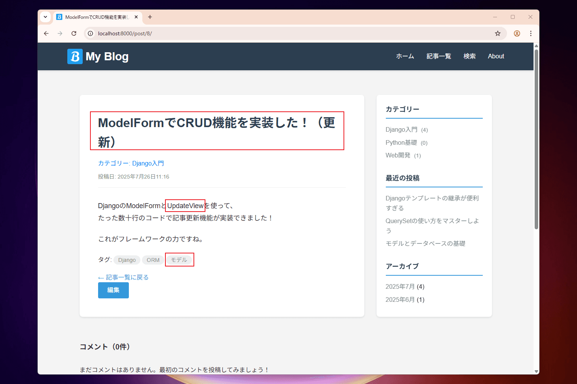Viewport: 577px width, 384px height.
Task: Click the post title ModelFormでCRUD機能を実装した！
Action: (x=217, y=132)
